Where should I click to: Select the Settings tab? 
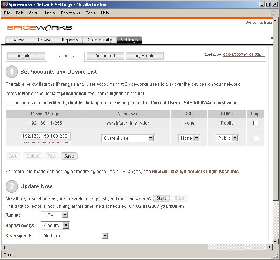click(129, 40)
